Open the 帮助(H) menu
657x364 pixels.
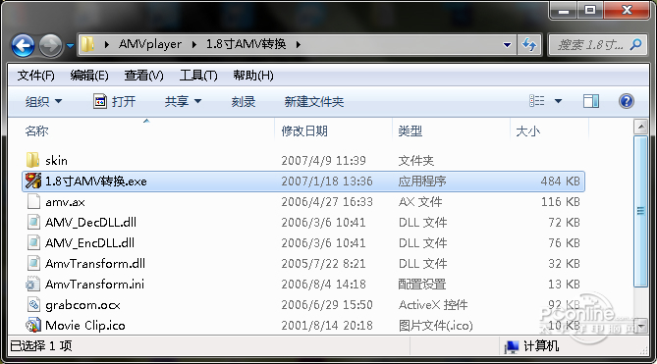coord(253,76)
